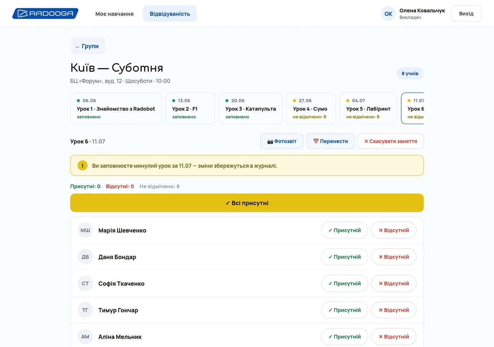Select lesson card Урок 1 Знайомство з Radobot
The image size is (494, 347).
coord(116,108)
